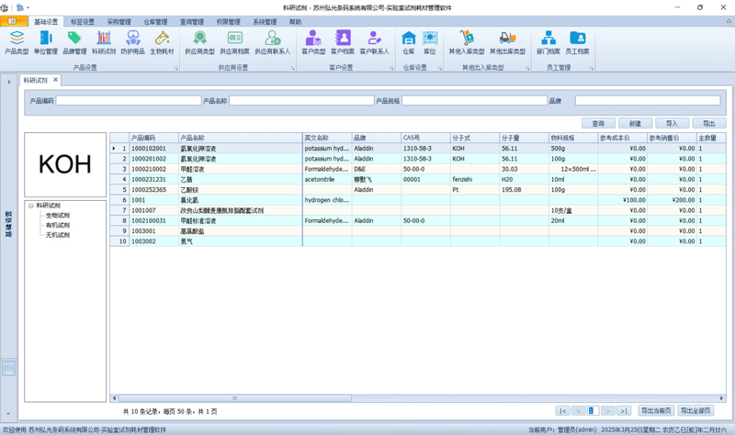Sort by 分子式 column header

[475, 138]
